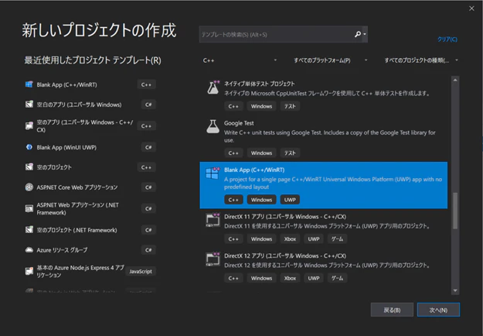
Task: Click the JavaScript tag beside Azure Node.js Express
Action: click(x=141, y=271)
